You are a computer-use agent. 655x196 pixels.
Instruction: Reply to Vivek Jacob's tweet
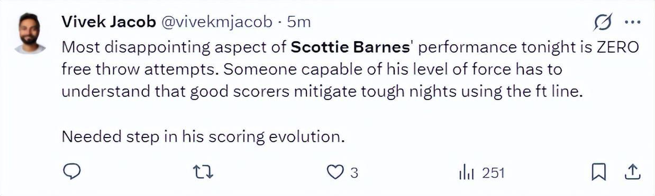coord(71,172)
